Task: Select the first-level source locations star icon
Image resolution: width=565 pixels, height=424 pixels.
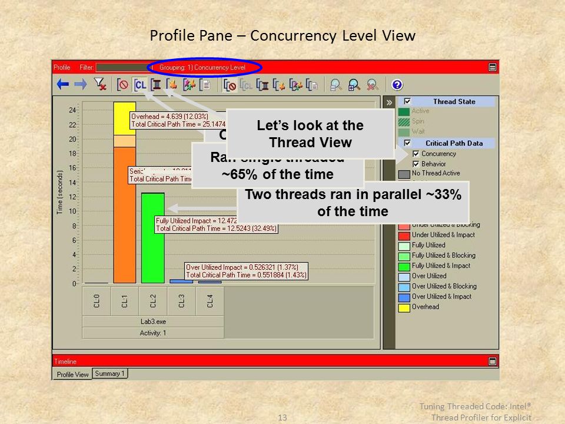Action: [x=189, y=85]
